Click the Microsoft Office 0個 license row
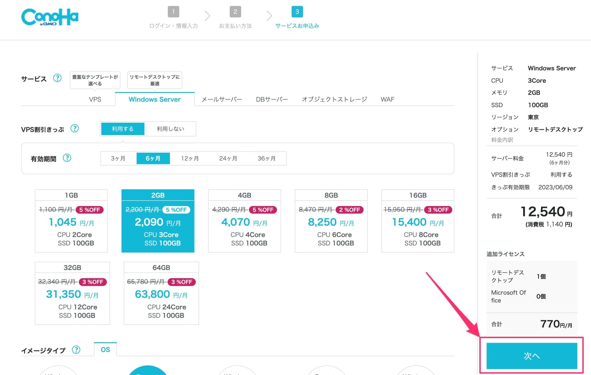 click(532, 296)
